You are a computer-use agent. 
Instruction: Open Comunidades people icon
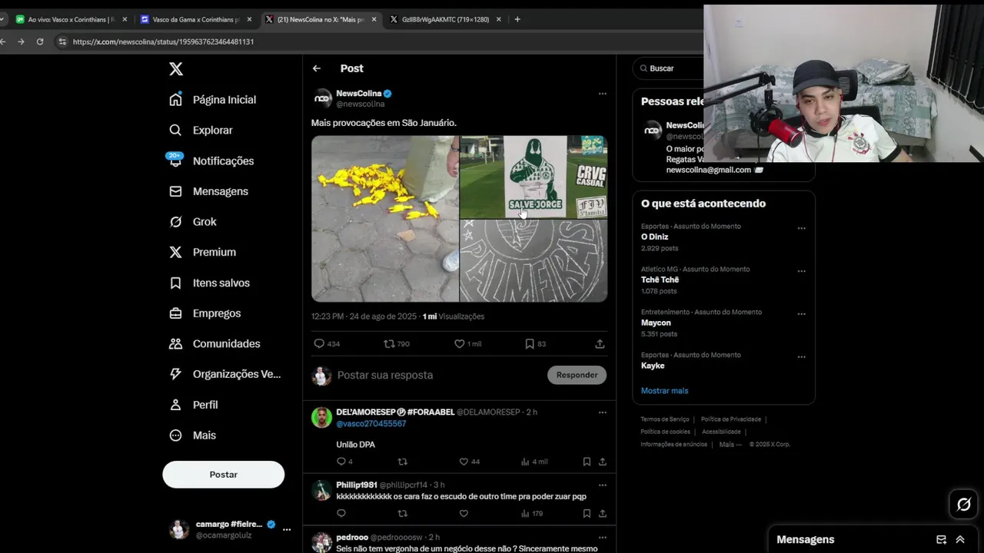pos(176,343)
